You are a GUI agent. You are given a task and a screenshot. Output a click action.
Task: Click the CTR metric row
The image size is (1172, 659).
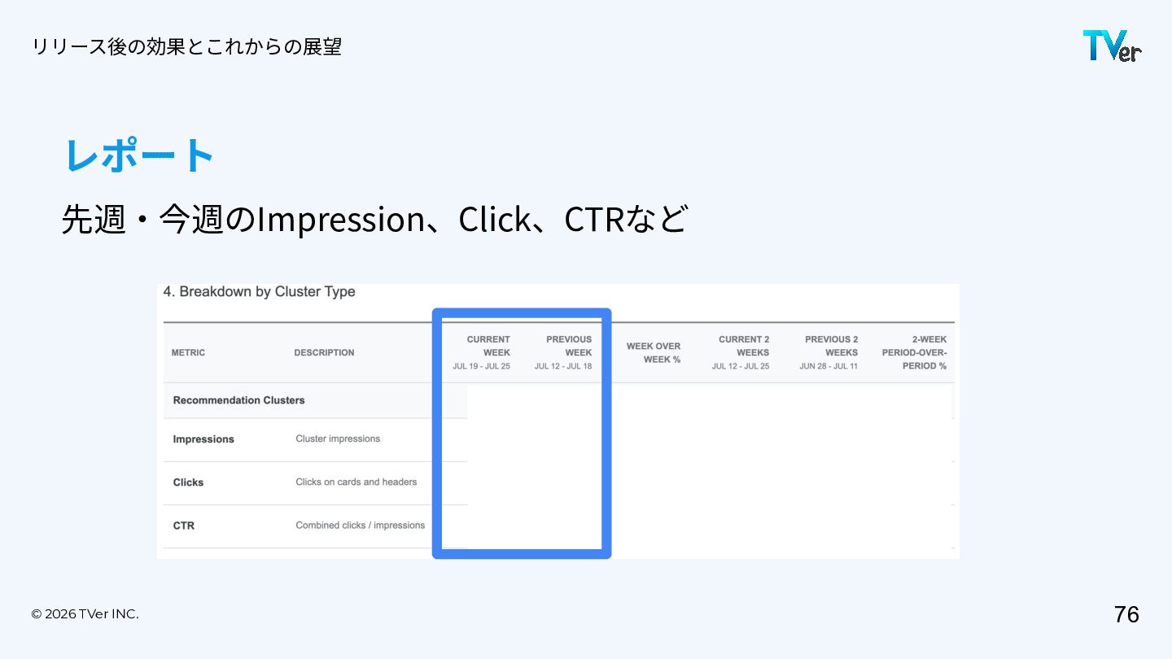coord(315,526)
